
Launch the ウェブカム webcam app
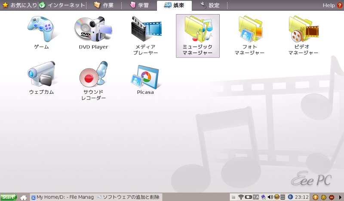[x=41, y=78]
